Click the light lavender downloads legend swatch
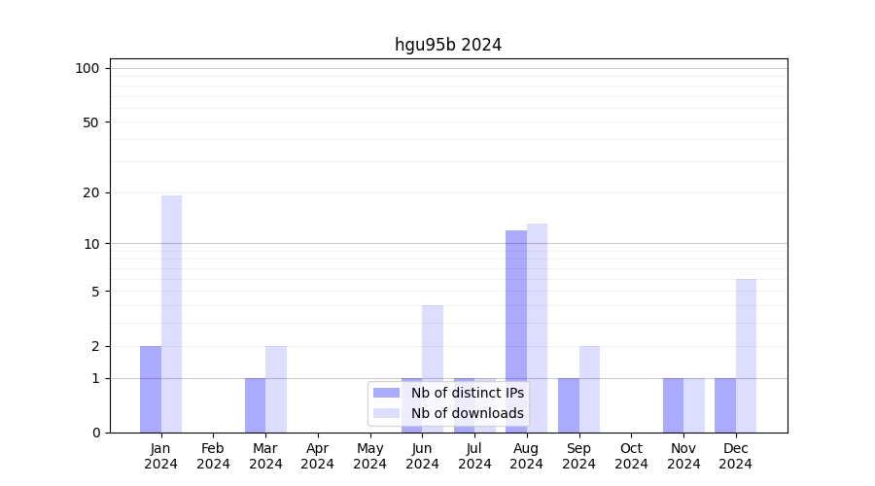 click(x=386, y=413)
